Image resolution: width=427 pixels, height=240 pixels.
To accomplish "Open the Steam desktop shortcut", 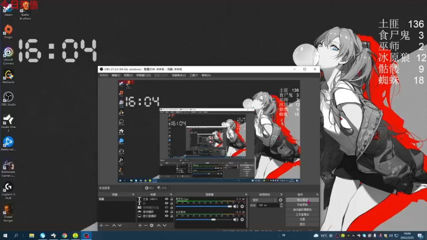I will (x=8, y=10).
